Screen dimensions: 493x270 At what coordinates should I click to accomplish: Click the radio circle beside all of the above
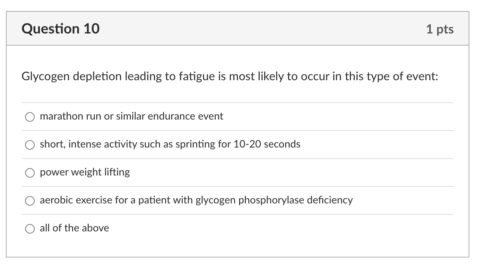(30, 229)
